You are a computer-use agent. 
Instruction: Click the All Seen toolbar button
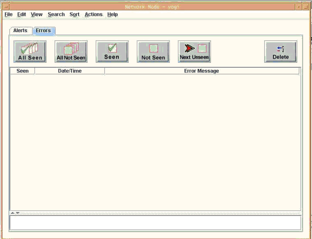pyautogui.click(x=30, y=51)
